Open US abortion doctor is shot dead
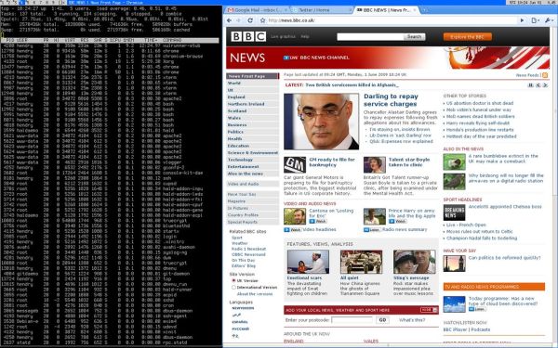Screen dimensions: 558x348 (480, 103)
